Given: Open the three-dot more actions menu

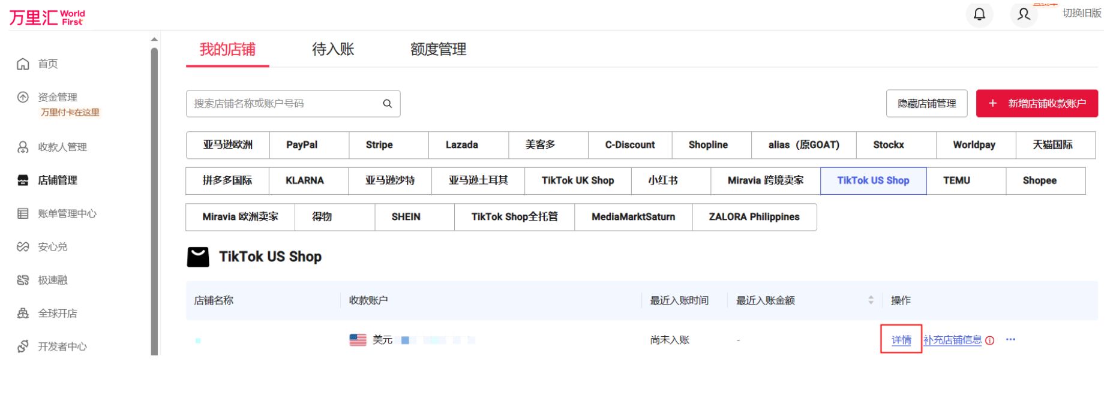Looking at the screenshot, I should 1010,339.
